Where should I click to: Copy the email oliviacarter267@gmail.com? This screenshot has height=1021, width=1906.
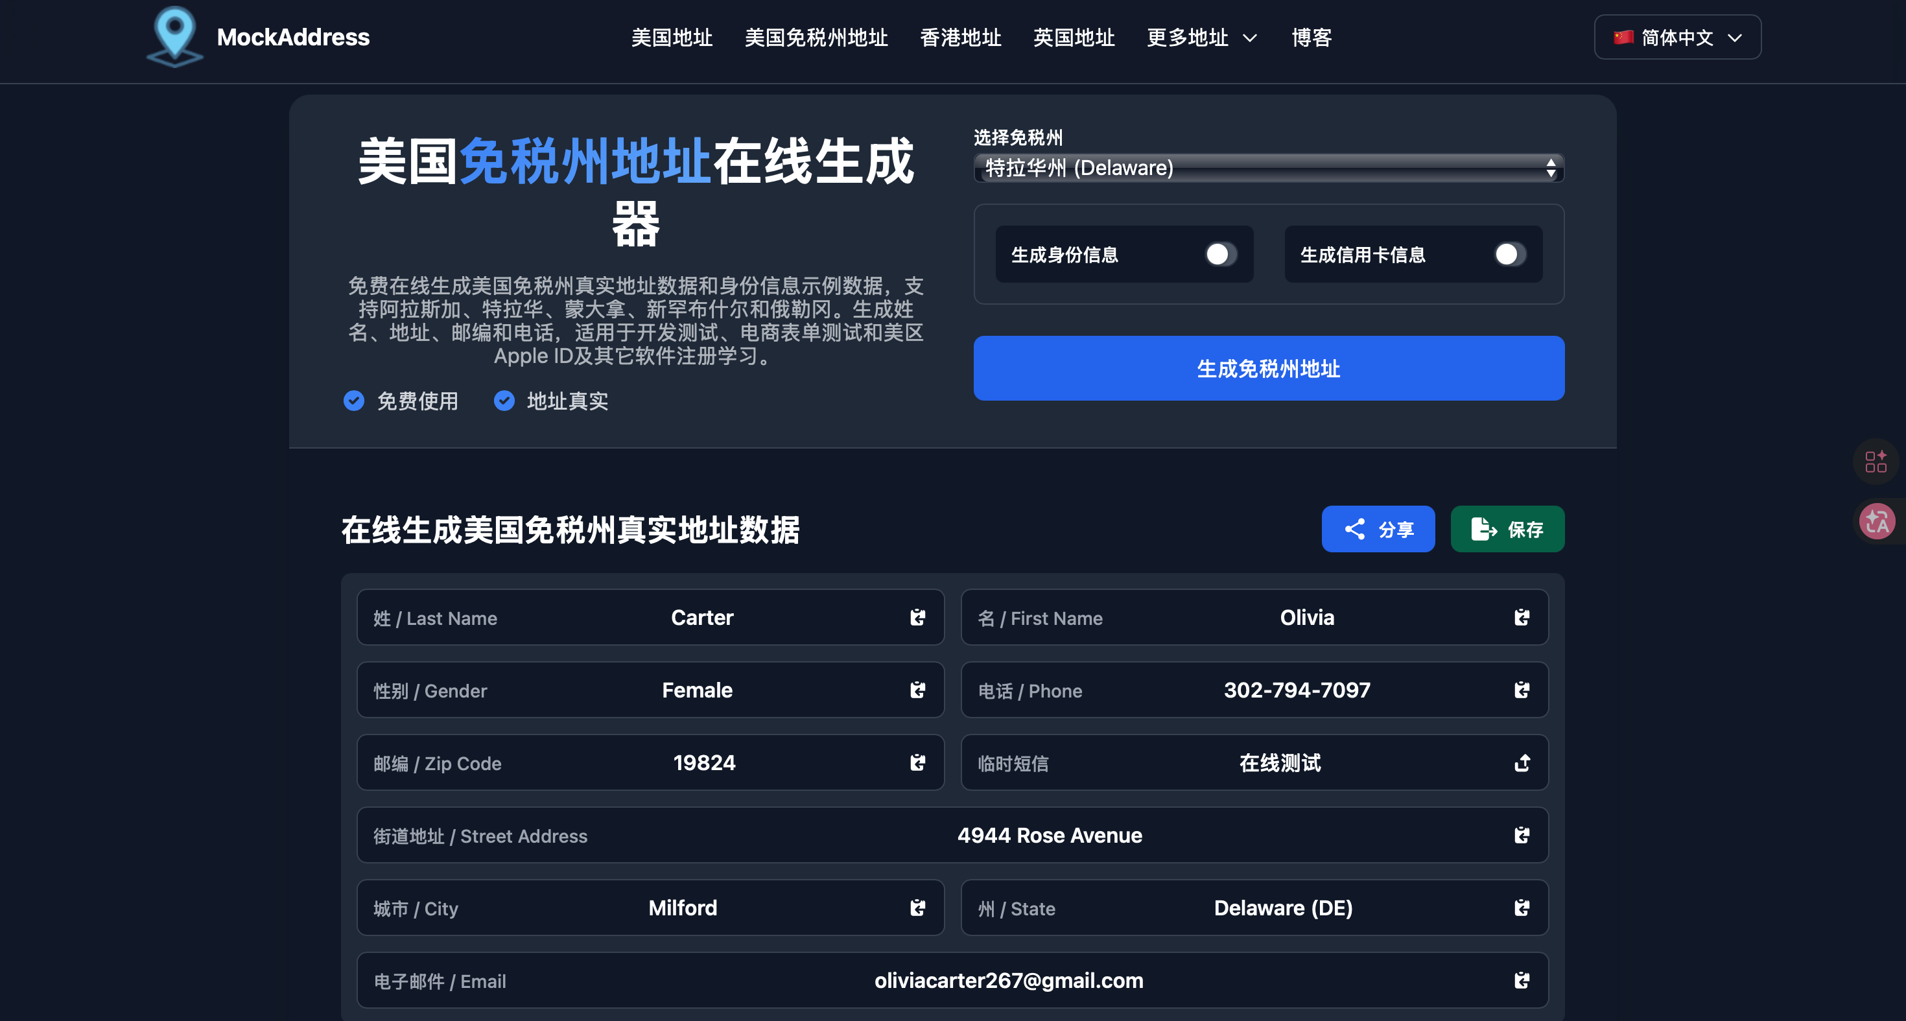(x=1522, y=980)
